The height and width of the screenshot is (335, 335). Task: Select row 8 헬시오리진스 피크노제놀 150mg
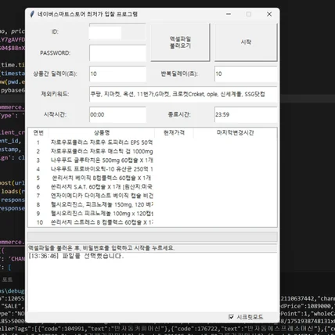pyautogui.click(x=153, y=204)
